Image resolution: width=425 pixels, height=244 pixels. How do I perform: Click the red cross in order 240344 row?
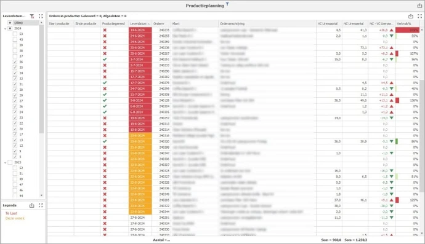(x=105, y=212)
